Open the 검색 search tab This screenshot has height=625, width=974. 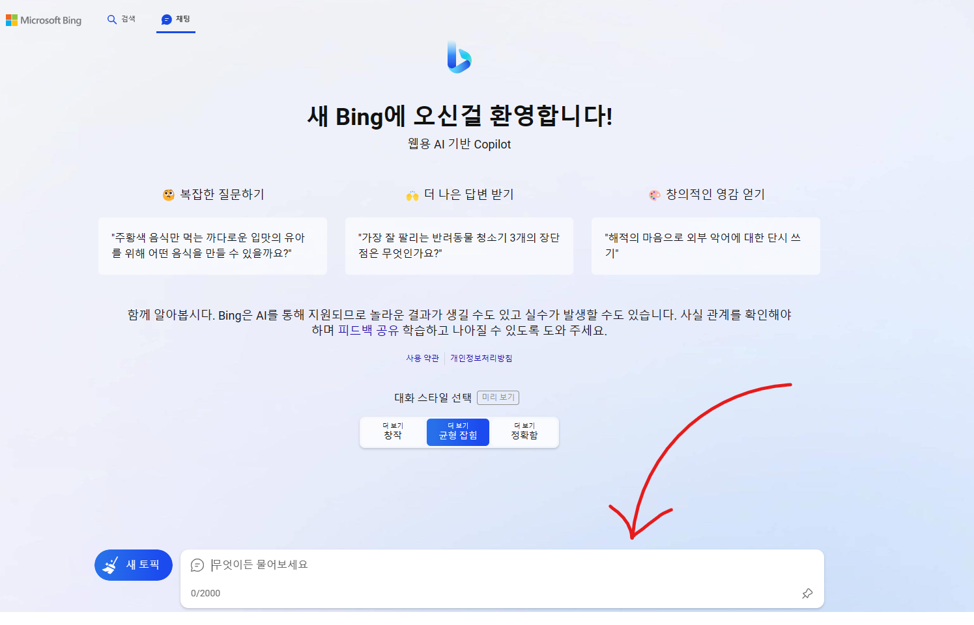tap(121, 20)
